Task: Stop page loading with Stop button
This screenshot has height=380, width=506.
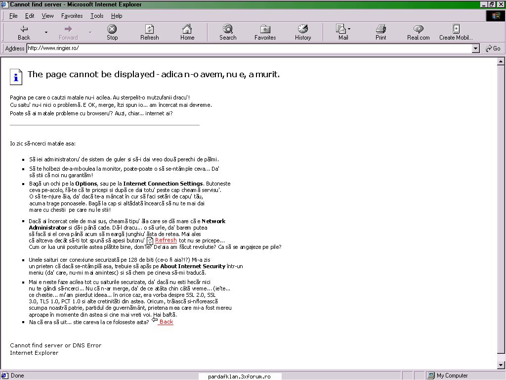Action: (112, 32)
